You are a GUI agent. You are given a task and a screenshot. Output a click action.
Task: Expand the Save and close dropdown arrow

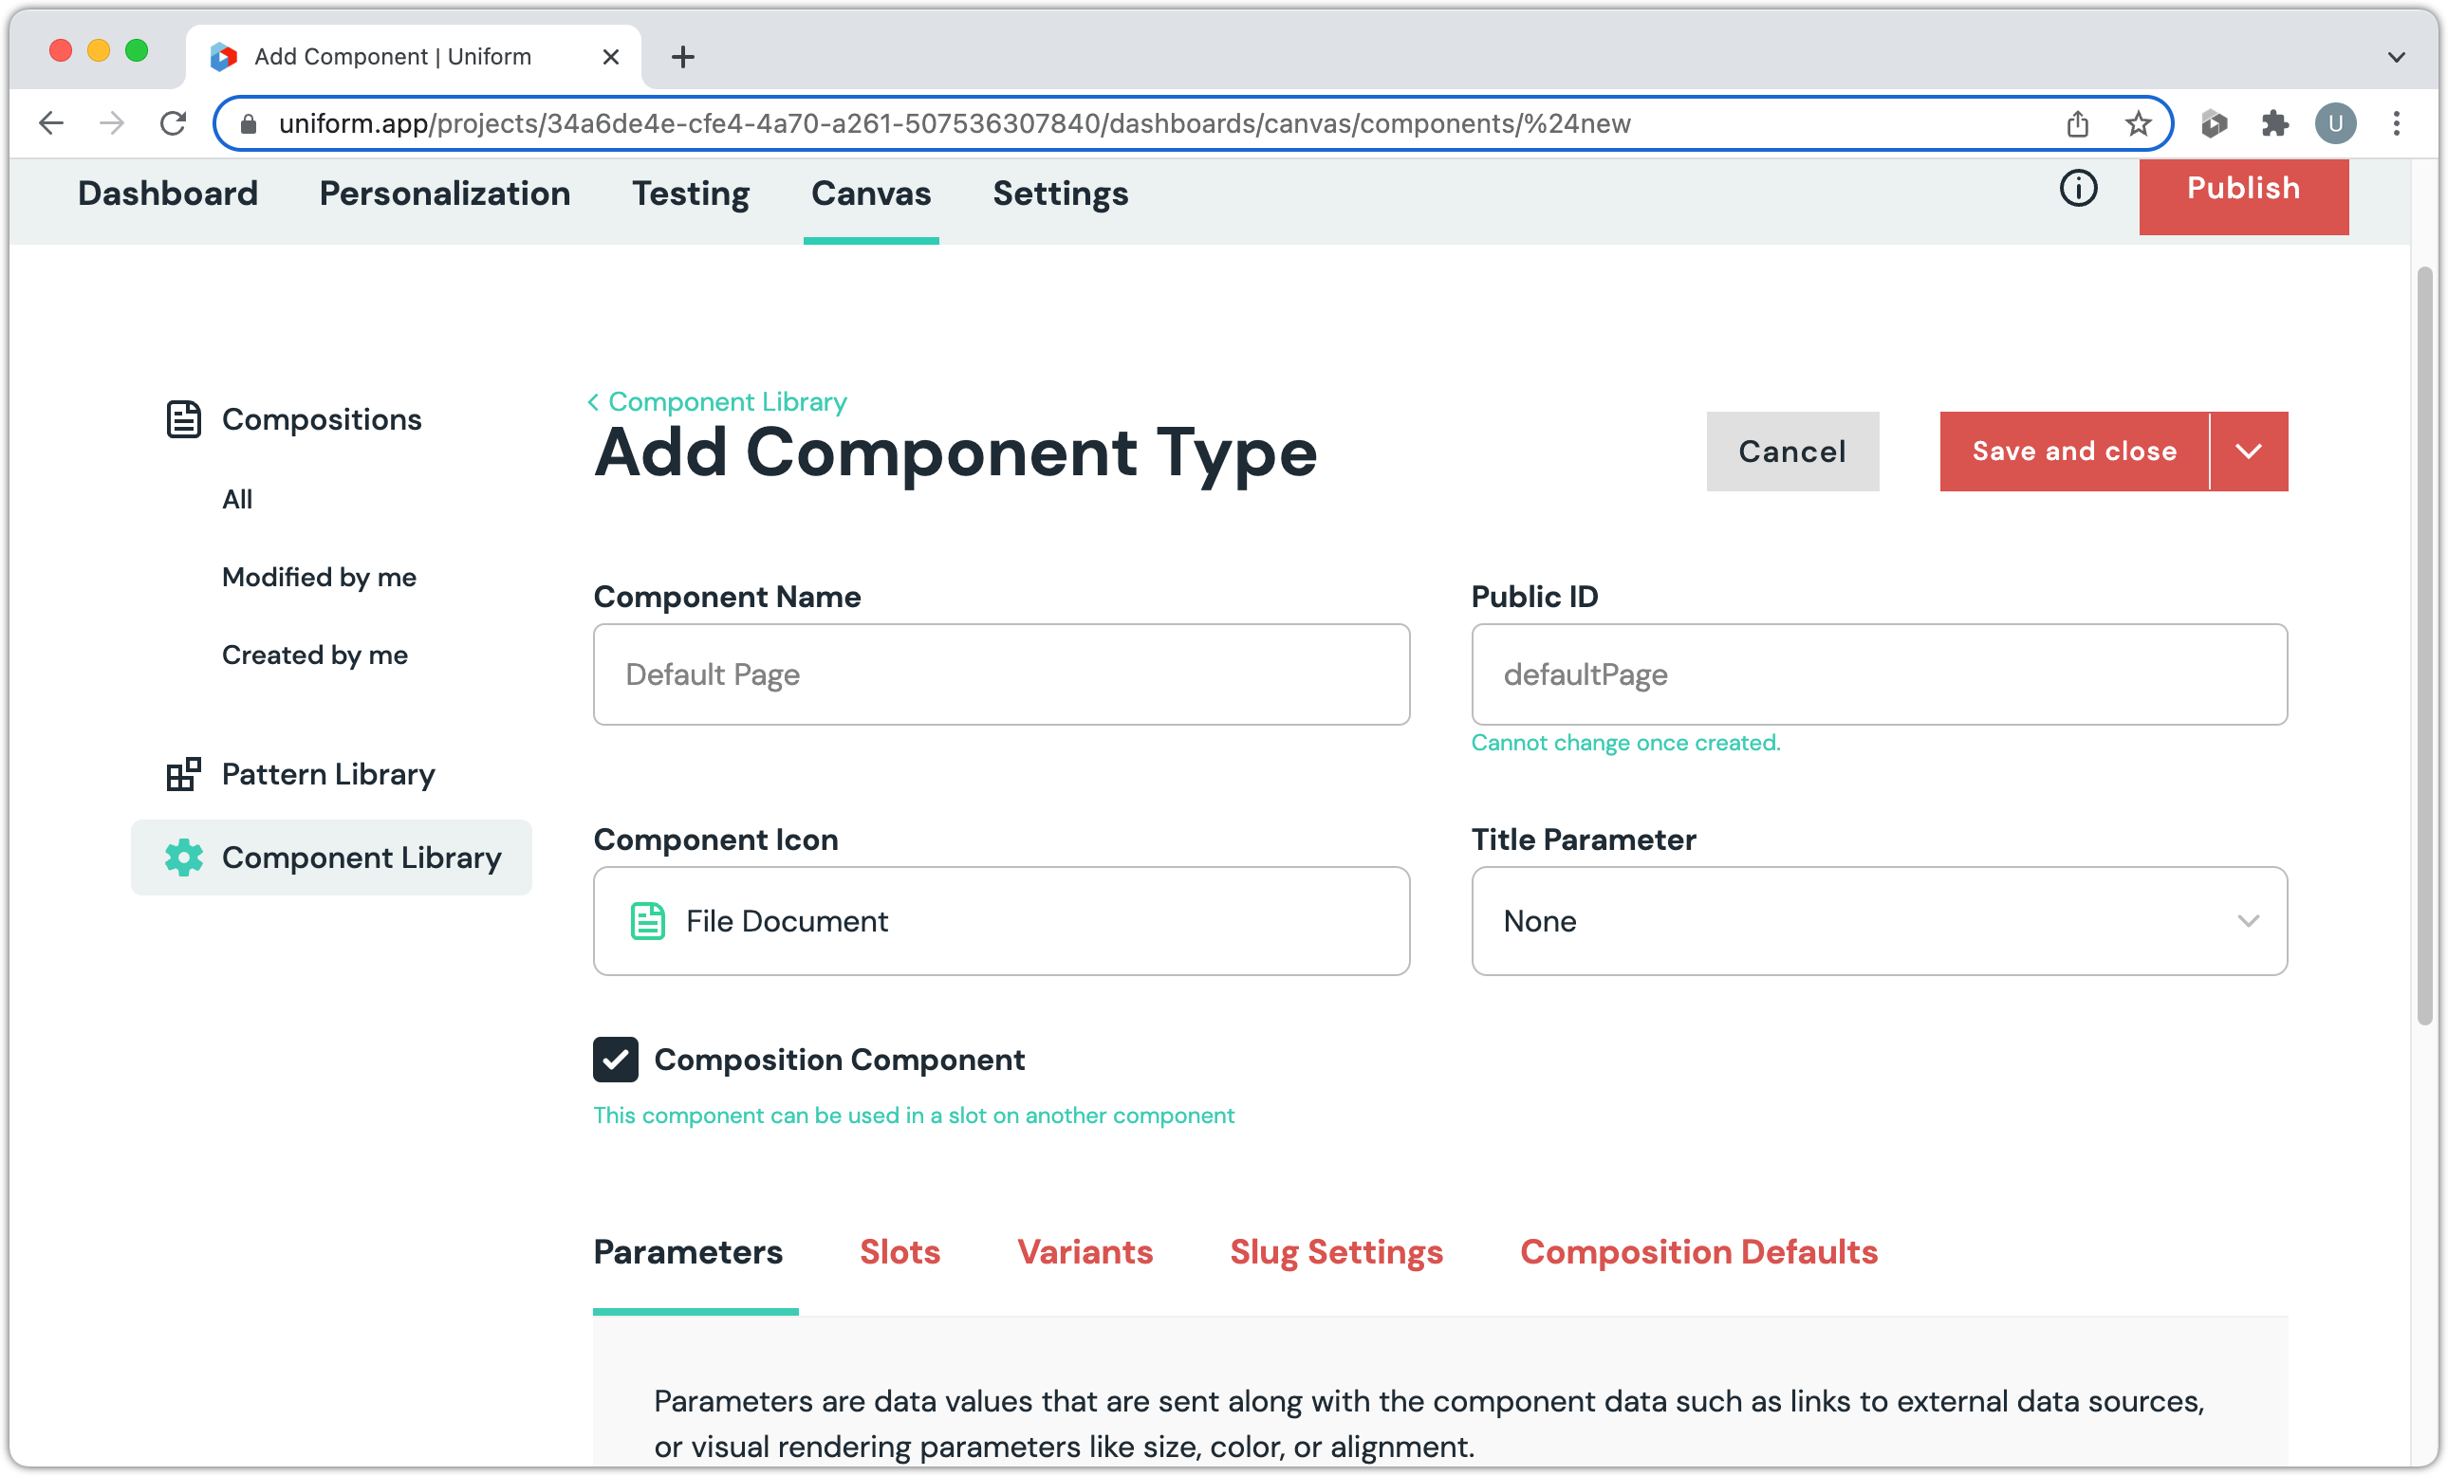2249,451
